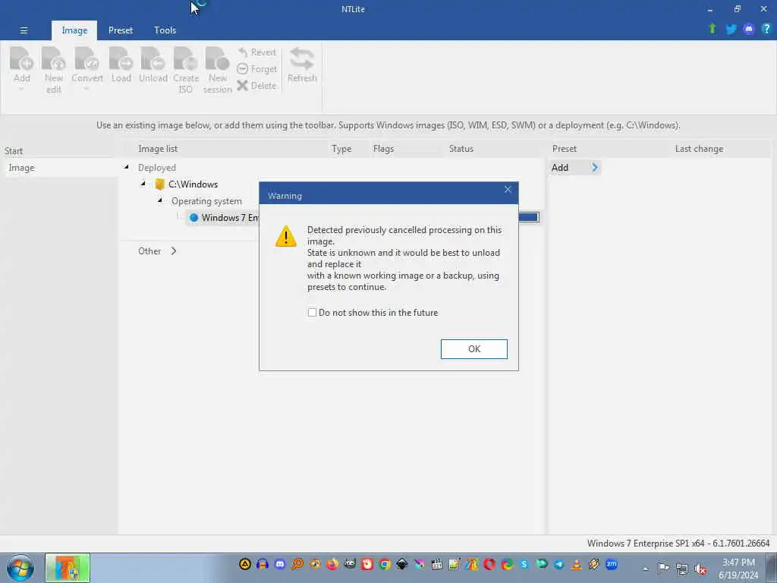This screenshot has width=777, height=583.
Task: Click the green update arrow icon
Action: pos(713,29)
